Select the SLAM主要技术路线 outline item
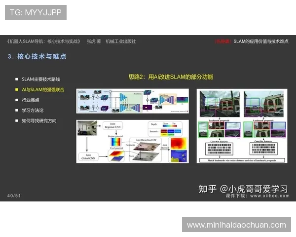The image size is (296, 237). coord(41,79)
